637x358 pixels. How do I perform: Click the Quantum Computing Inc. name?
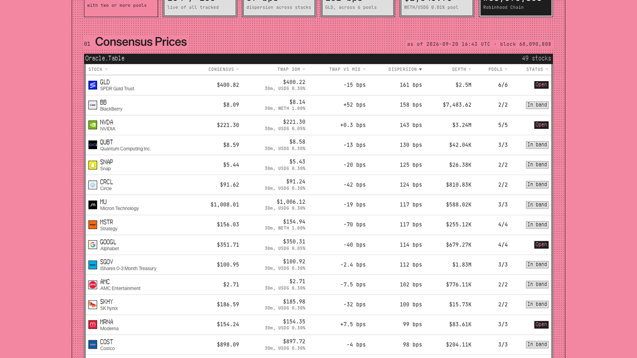[x=125, y=149]
